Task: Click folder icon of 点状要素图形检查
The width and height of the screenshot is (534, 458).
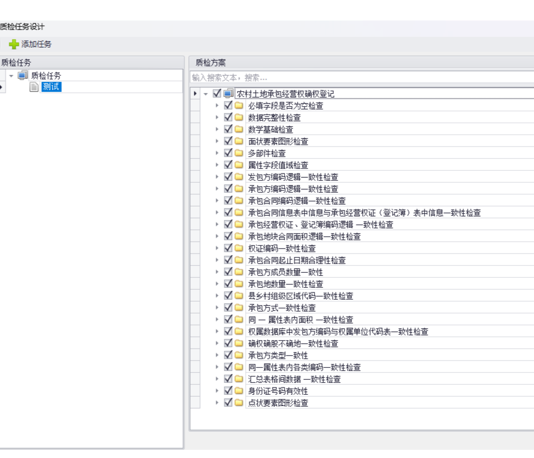Action: [x=239, y=402]
